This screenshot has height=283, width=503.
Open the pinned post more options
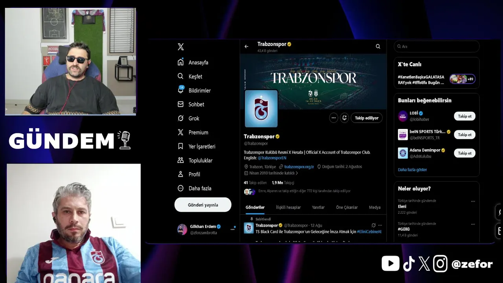click(380, 226)
